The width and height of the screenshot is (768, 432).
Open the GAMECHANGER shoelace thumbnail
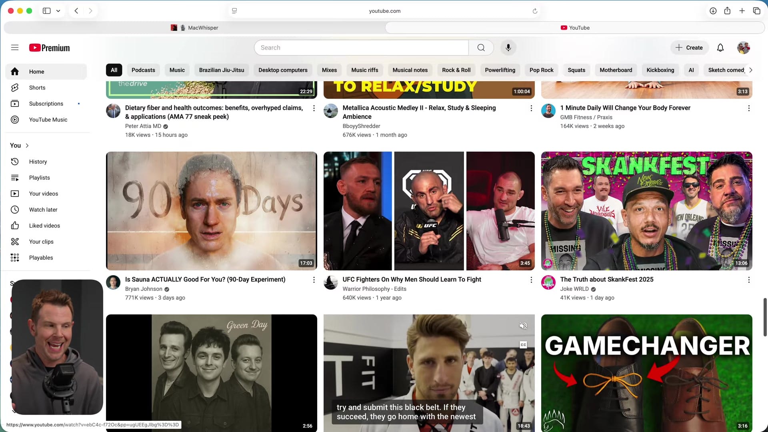click(646, 373)
